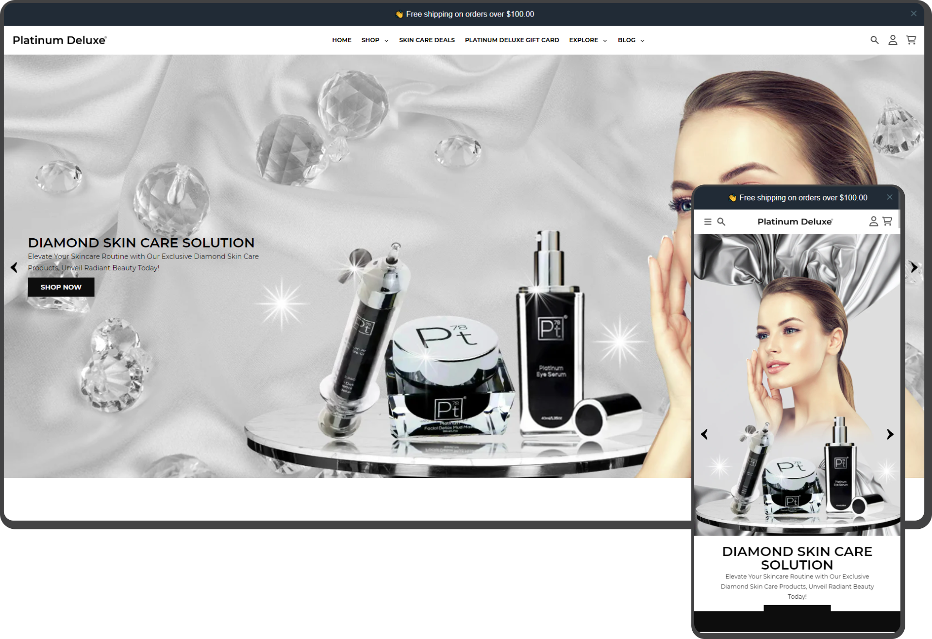Open the desktop shopping cart icon
The width and height of the screenshot is (932, 639).
(911, 40)
